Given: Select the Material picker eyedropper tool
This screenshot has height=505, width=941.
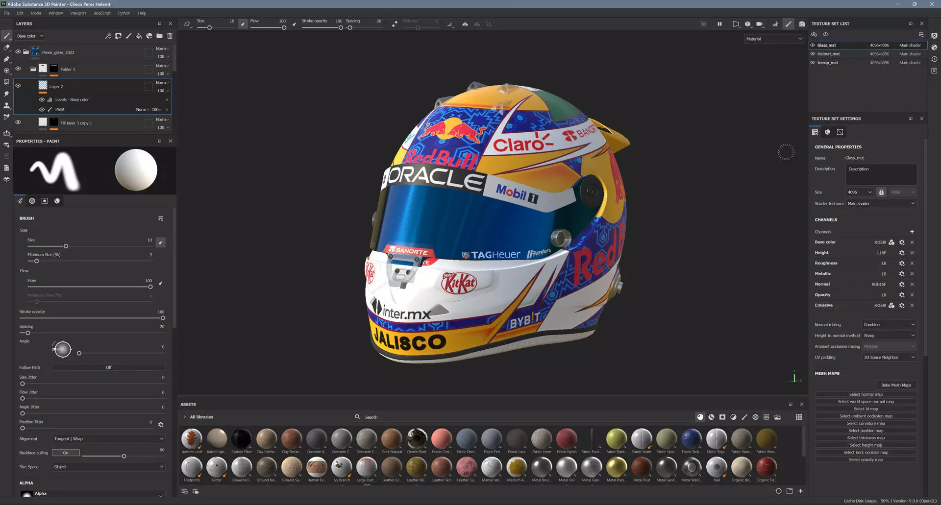Looking at the screenshot, I should [x=6, y=117].
